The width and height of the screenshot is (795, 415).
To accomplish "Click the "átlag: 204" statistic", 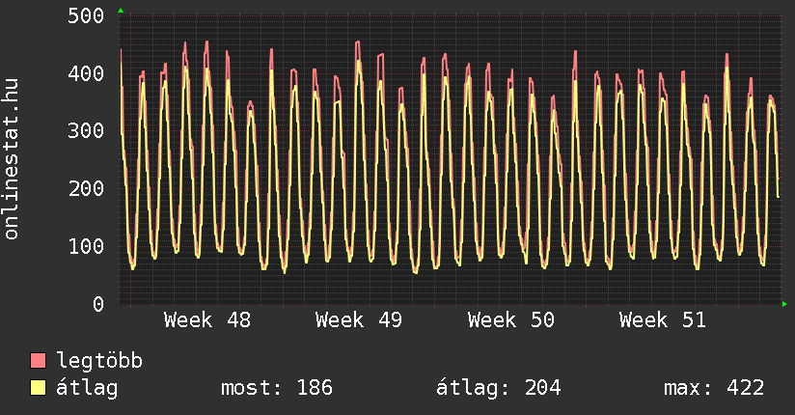I will pyautogui.click(x=499, y=388).
